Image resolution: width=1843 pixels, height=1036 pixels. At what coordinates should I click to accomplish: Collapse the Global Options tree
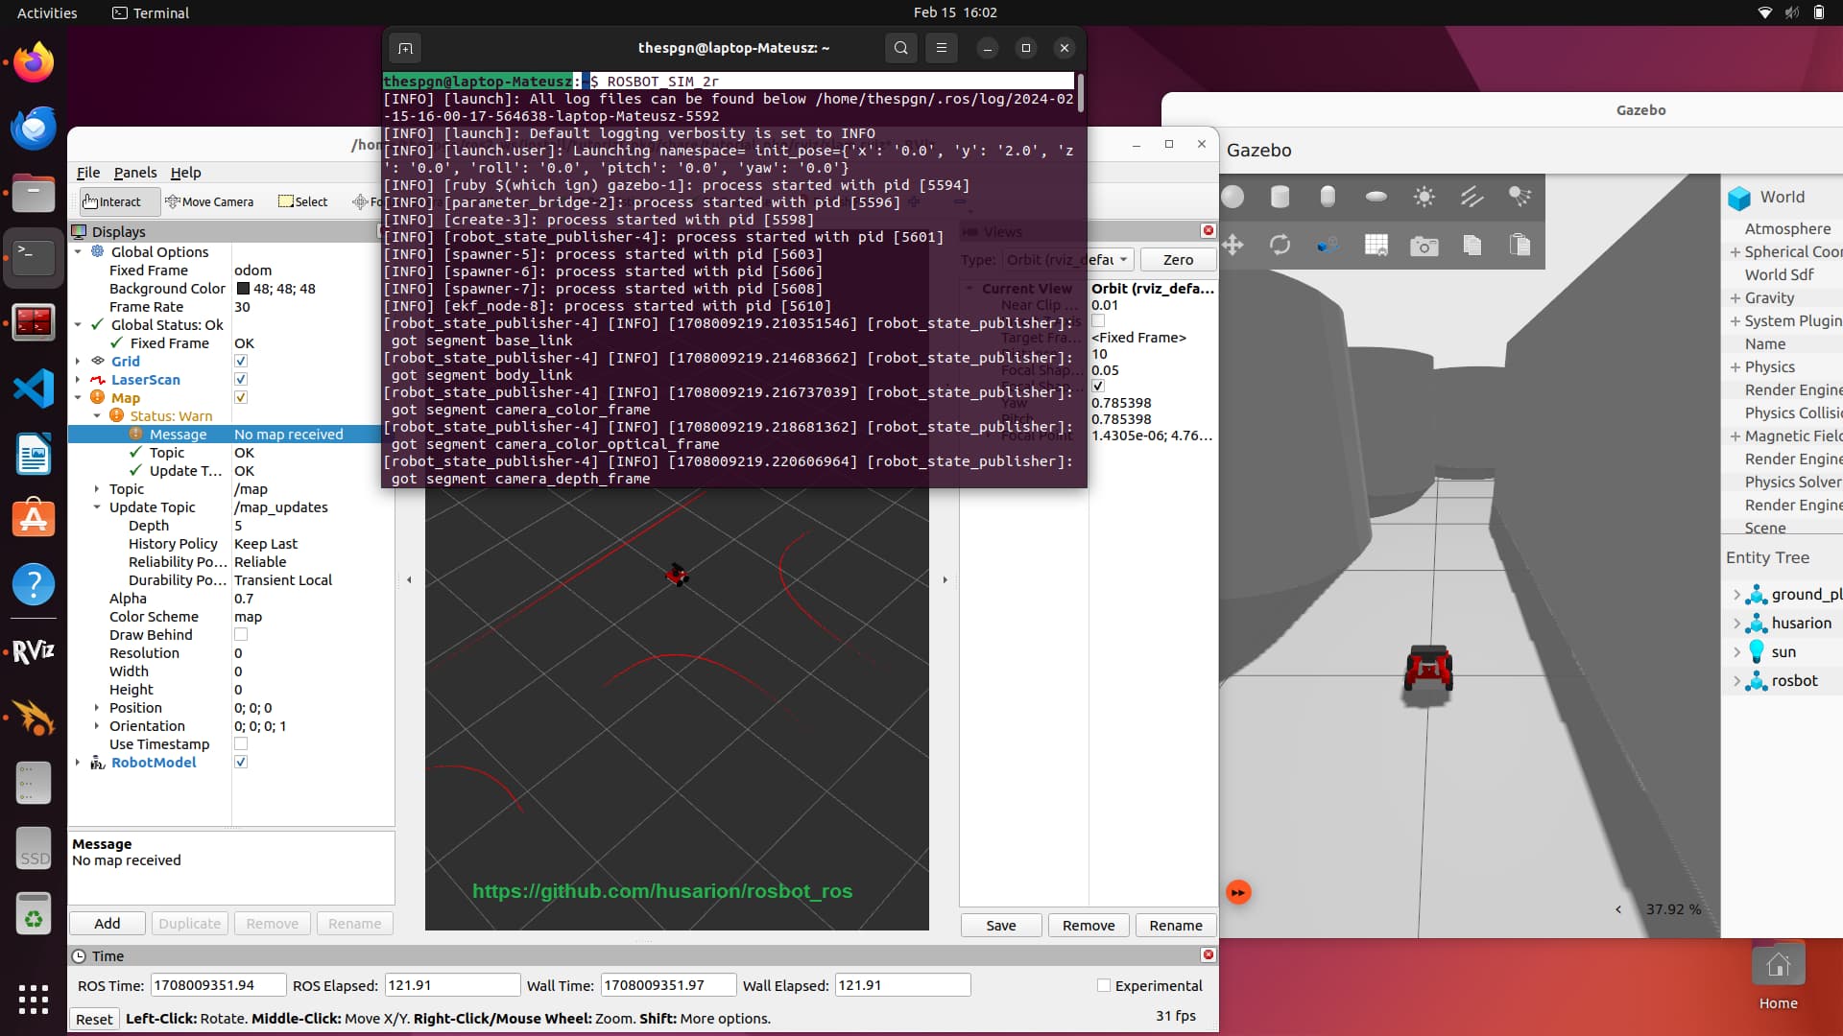80,251
